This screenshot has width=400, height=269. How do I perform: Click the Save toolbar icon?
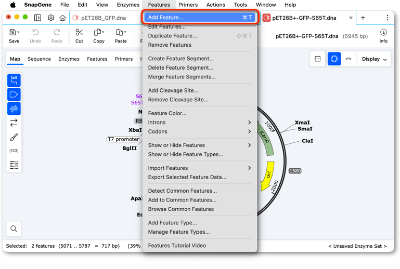tap(13, 32)
